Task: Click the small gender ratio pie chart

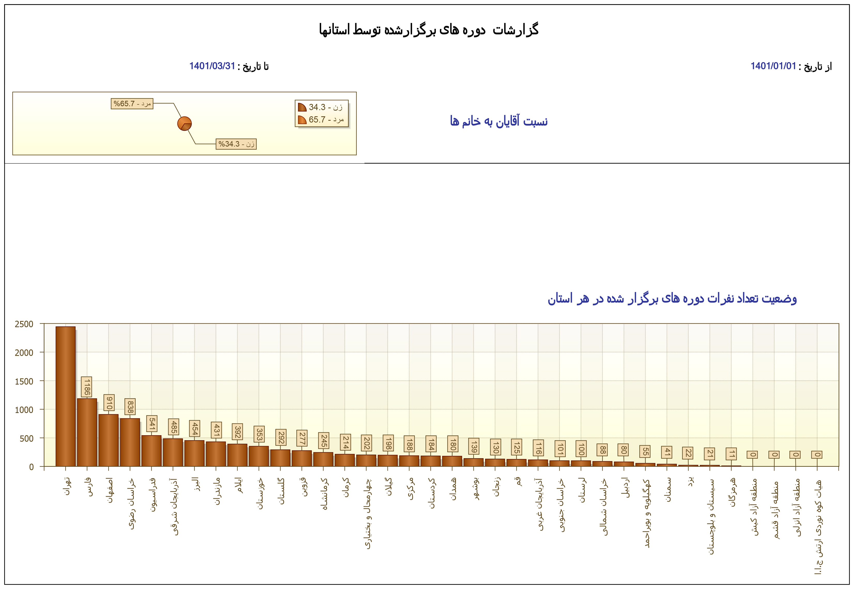Action: pyautogui.click(x=184, y=124)
